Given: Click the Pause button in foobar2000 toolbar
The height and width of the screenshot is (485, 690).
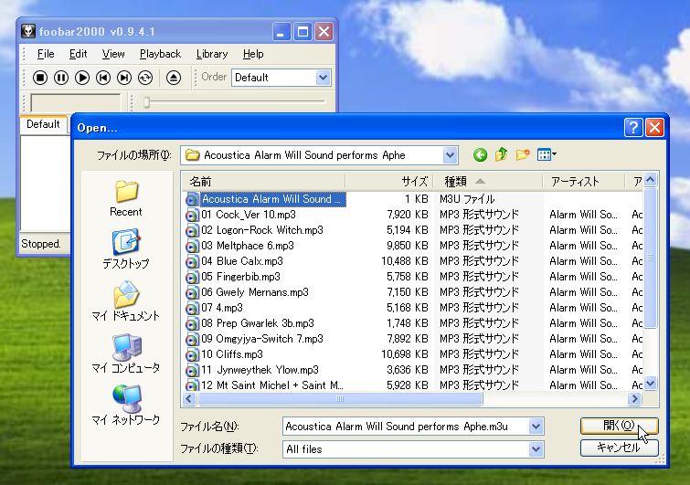Looking at the screenshot, I should [x=61, y=78].
